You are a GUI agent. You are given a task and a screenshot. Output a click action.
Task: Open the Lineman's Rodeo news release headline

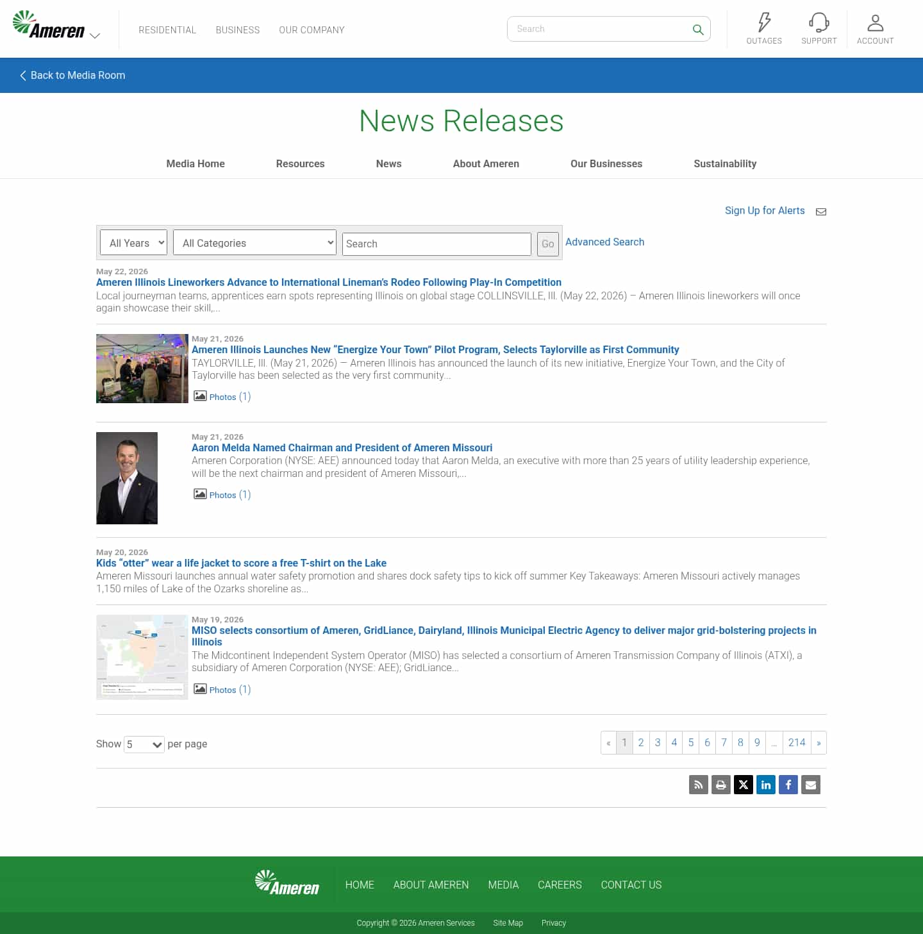[x=329, y=282]
